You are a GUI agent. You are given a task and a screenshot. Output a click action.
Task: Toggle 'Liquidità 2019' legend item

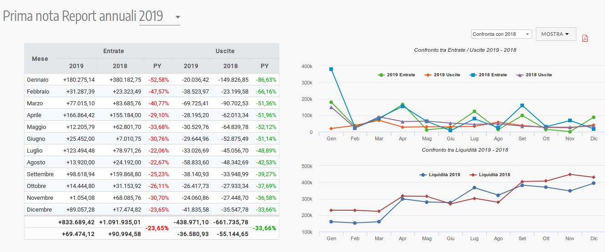click(440, 175)
